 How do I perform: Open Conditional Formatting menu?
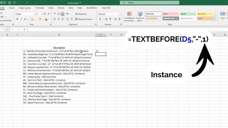129,17
